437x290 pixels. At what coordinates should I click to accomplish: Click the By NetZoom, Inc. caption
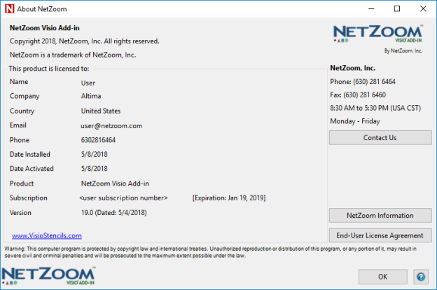pyautogui.click(x=403, y=50)
